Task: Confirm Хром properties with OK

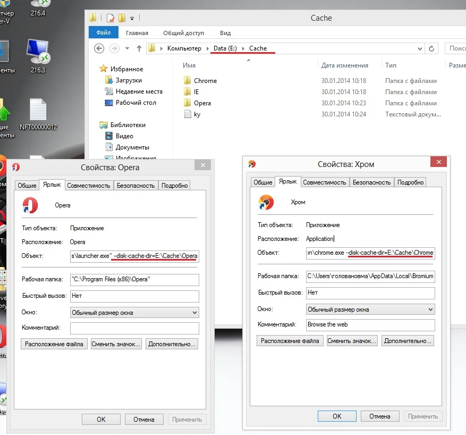Action: [337, 416]
